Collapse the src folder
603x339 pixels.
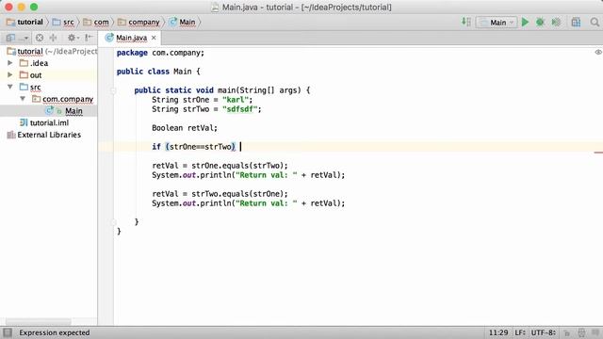pos(10,87)
